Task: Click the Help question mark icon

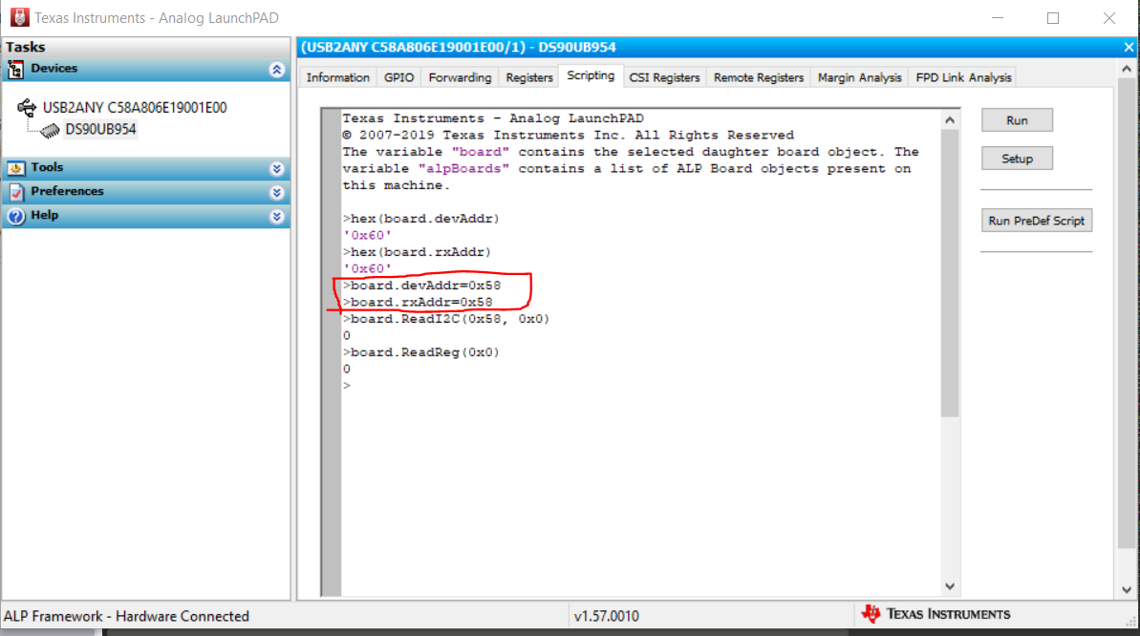Action: pos(17,215)
